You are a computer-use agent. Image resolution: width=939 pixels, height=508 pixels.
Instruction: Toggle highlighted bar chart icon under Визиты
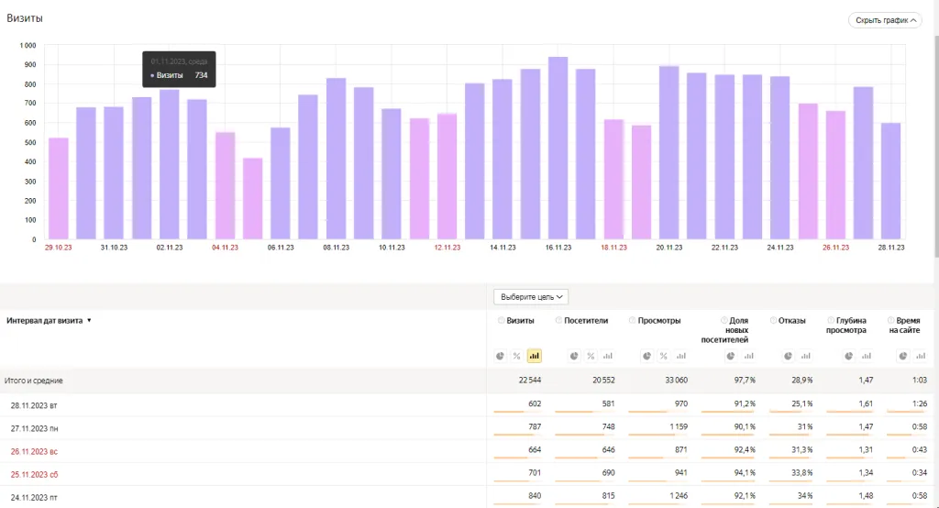pyautogui.click(x=535, y=356)
